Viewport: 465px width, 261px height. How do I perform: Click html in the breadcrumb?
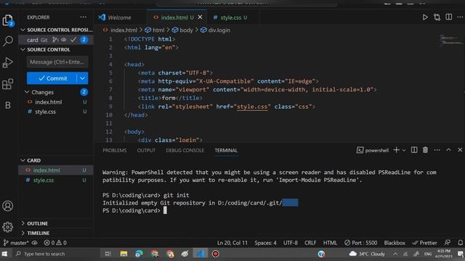[155, 30]
